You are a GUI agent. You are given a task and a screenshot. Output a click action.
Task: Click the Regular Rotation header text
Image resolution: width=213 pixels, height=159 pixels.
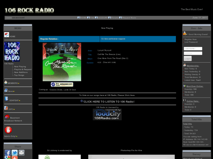click(49, 39)
